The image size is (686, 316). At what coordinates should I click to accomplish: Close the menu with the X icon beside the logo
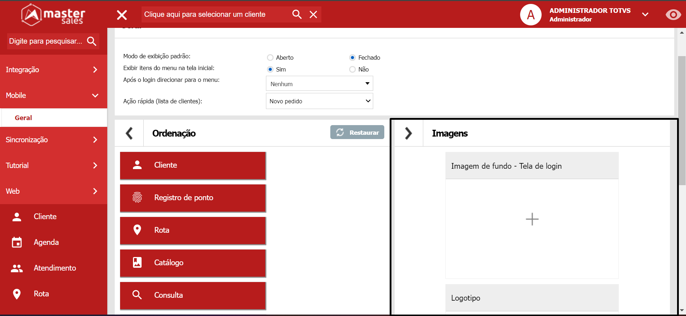[122, 15]
